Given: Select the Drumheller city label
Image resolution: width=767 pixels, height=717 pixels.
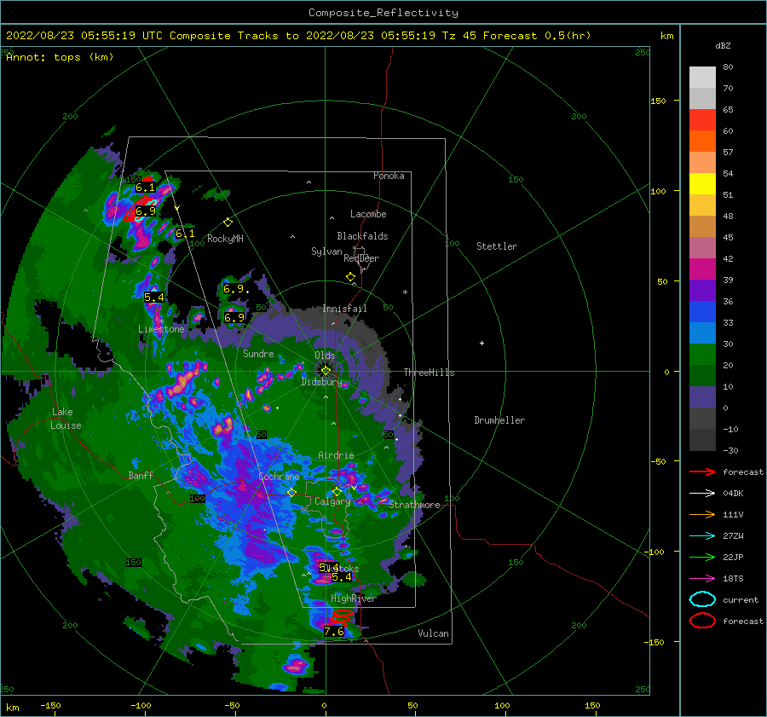Looking at the screenshot, I should tap(499, 420).
